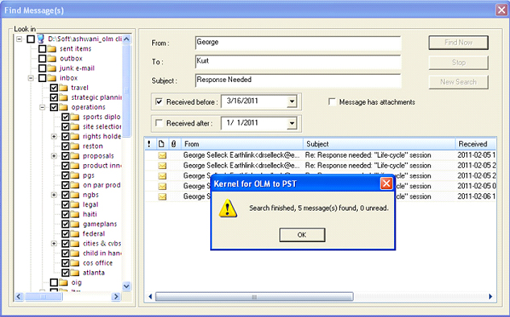The image size is (510, 317).
Task: Sort by importance exclamation column header
Action: point(149,144)
